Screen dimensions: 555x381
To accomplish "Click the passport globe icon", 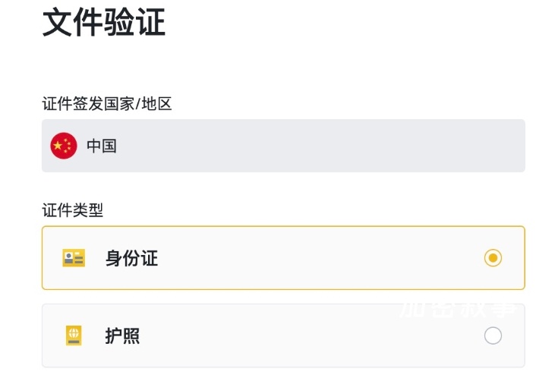I will (x=74, y=335).
